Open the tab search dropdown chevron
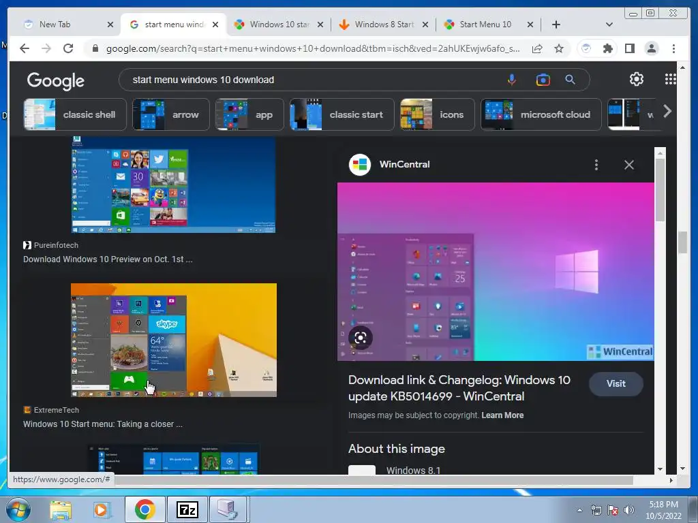 click(609, 25)
